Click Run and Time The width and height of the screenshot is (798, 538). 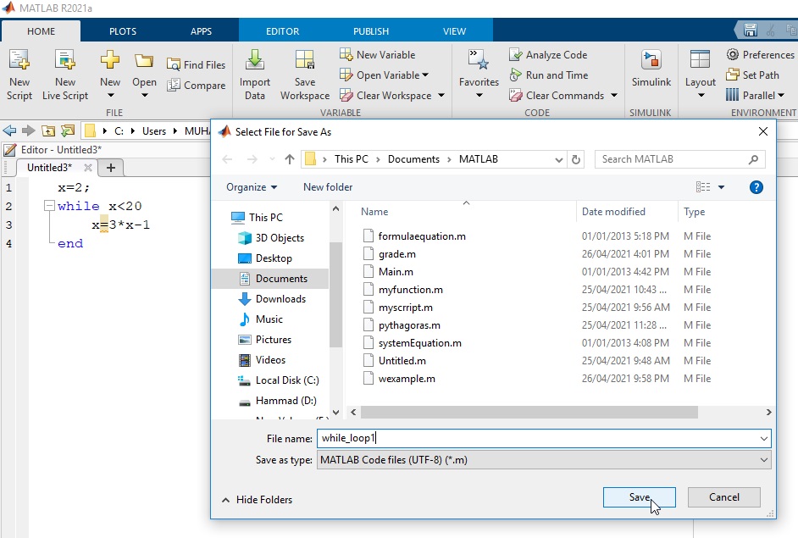(x=549, y=75)
